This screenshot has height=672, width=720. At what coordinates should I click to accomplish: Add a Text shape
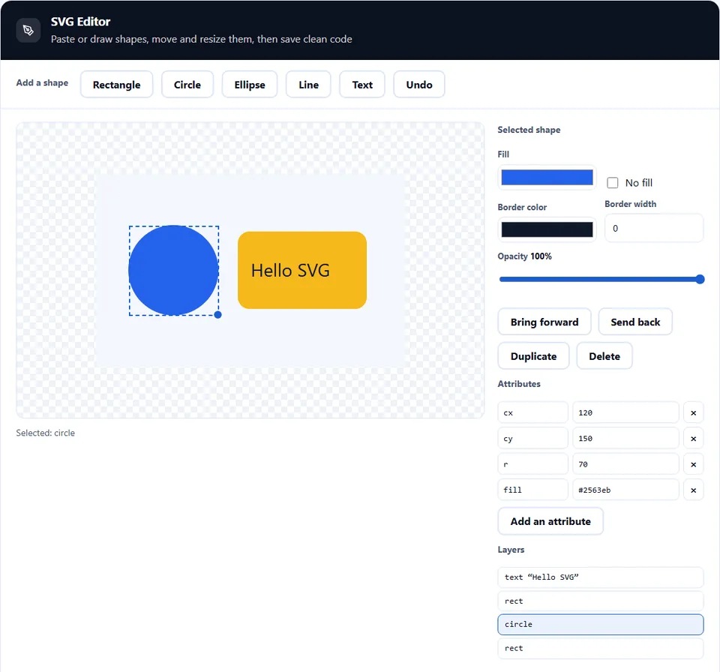click(362, 85)
